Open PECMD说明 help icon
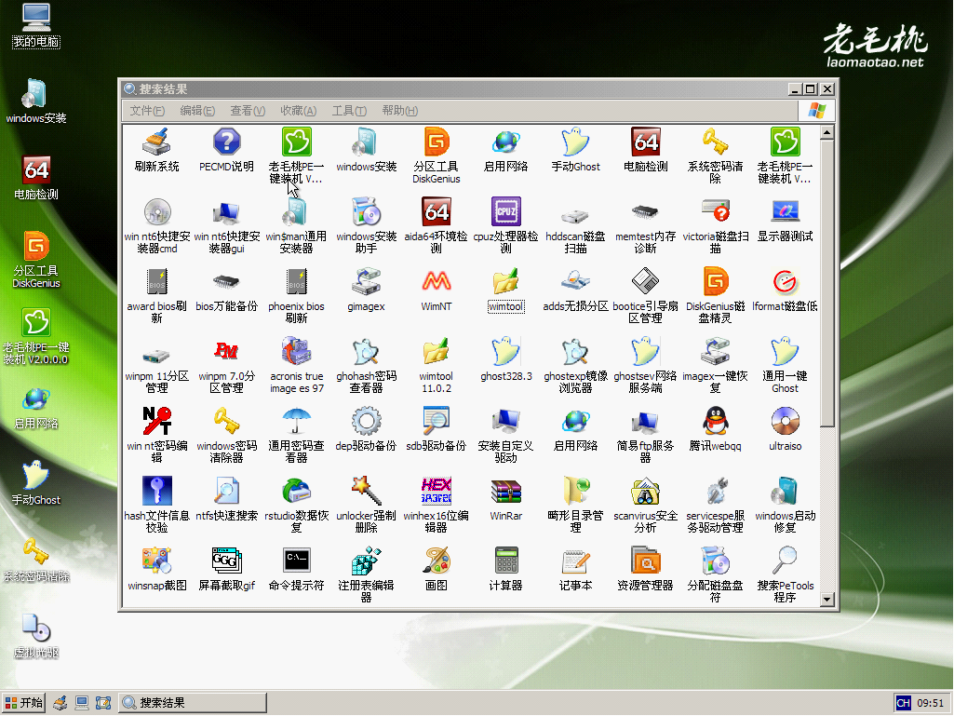The width and height of the screenshot is (954, 716). pos(226,142)
